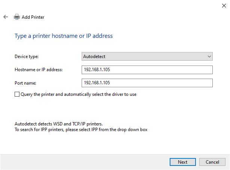
Task: Click the 'Port name:' label
Action: click(x=25, y=83)
